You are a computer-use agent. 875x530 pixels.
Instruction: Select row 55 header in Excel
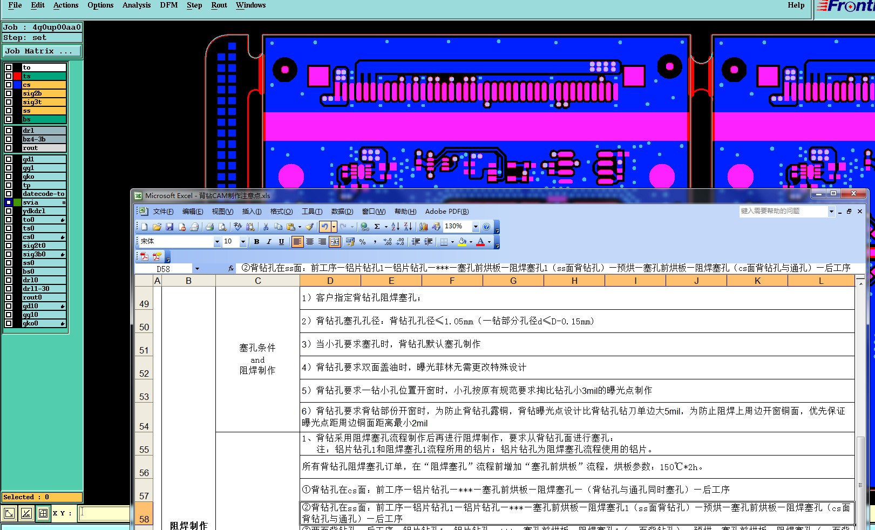click(x=144, y=444)
